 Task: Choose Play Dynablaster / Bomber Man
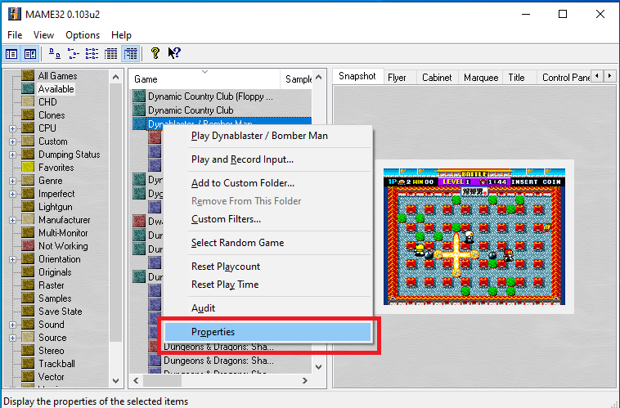267,136
